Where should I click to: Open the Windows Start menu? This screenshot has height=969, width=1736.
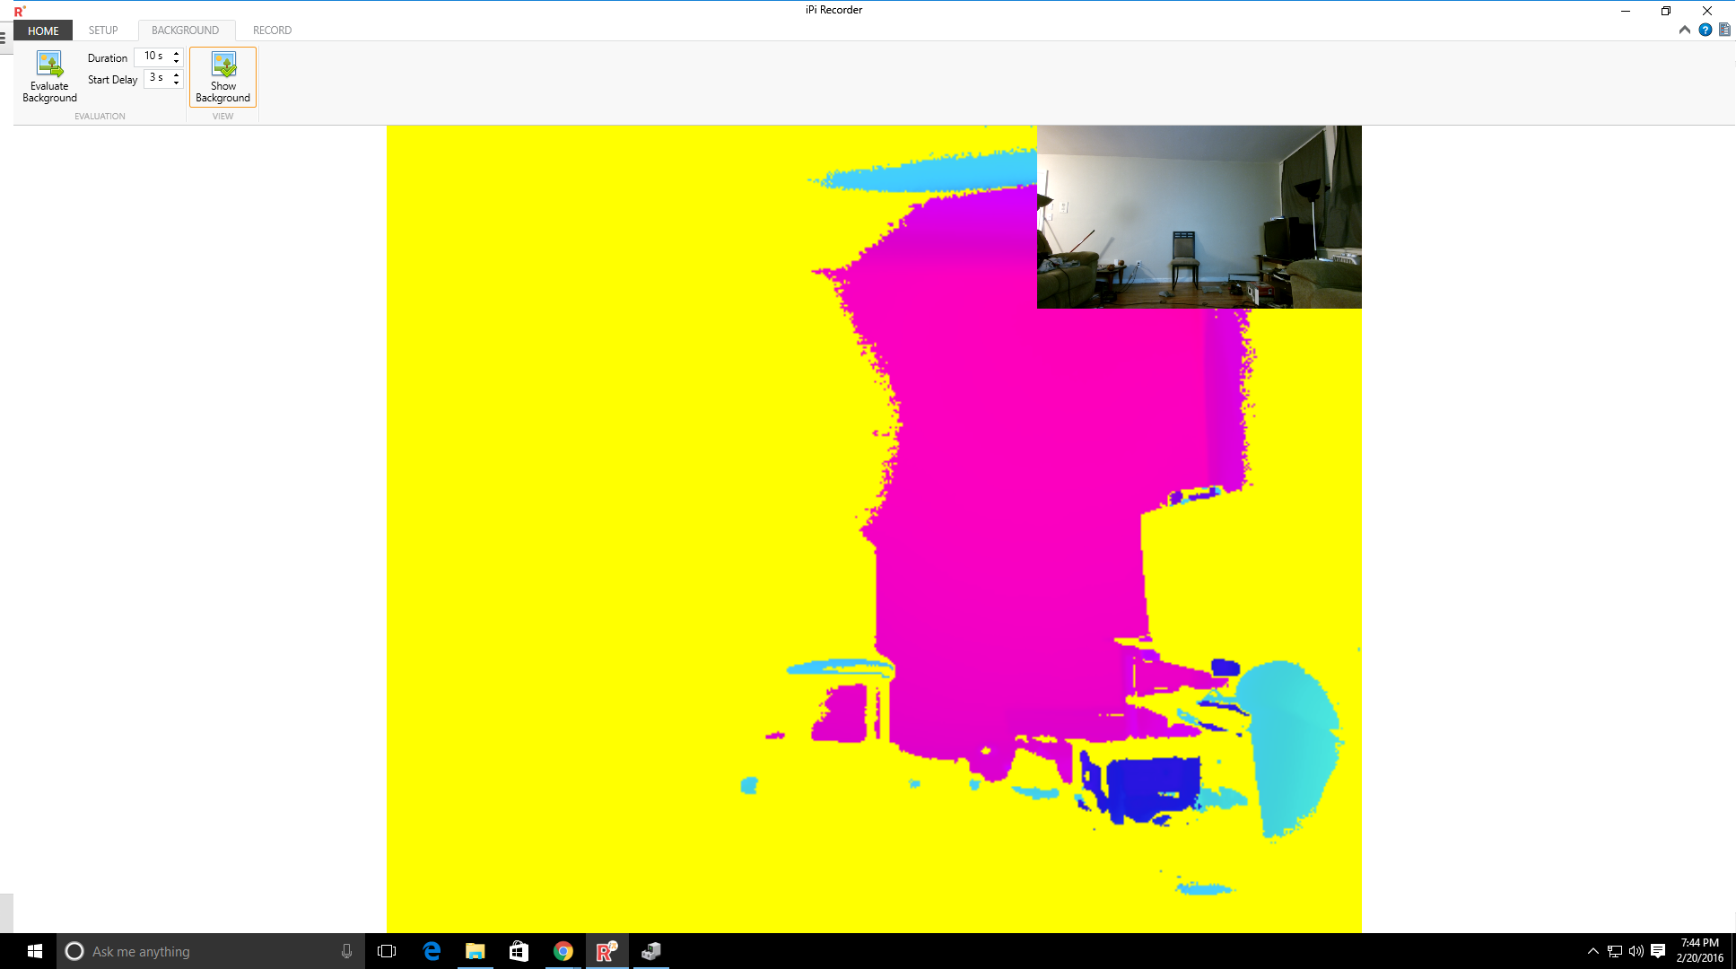(35, 951)
